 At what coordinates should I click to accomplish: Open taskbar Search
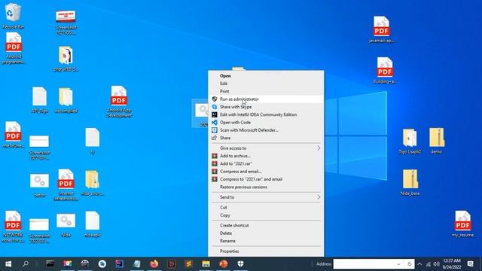(x=26, y=263)
